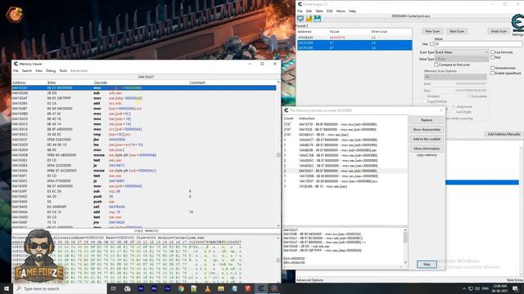Open the taskbar icon just after Task View
The width and height of the screenshot is (524, 294).
(128, 288)
